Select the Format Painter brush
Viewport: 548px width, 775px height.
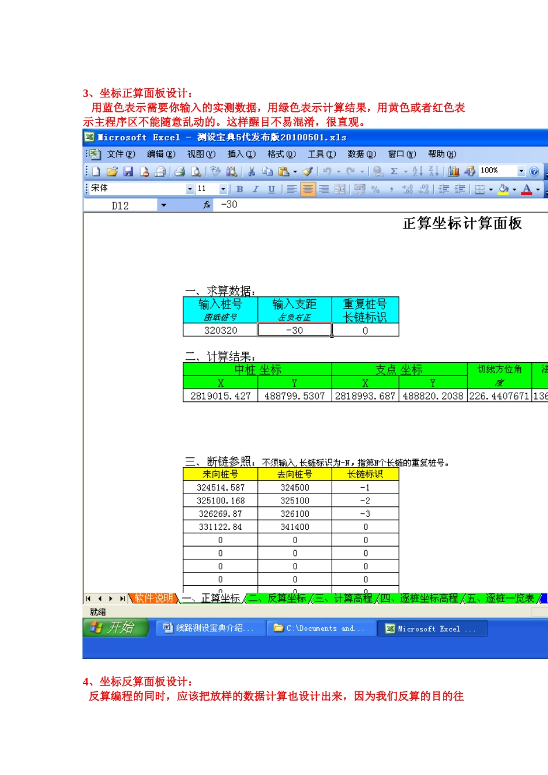[x=307, y=171]
